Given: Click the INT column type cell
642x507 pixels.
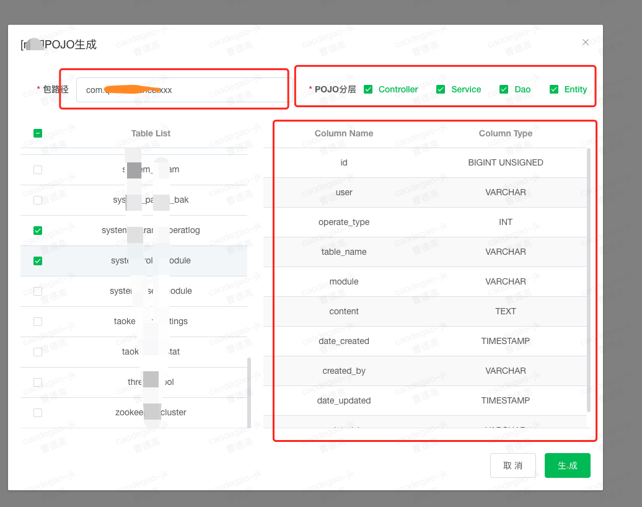Looking at the screenshot, I should click(505, 222).
